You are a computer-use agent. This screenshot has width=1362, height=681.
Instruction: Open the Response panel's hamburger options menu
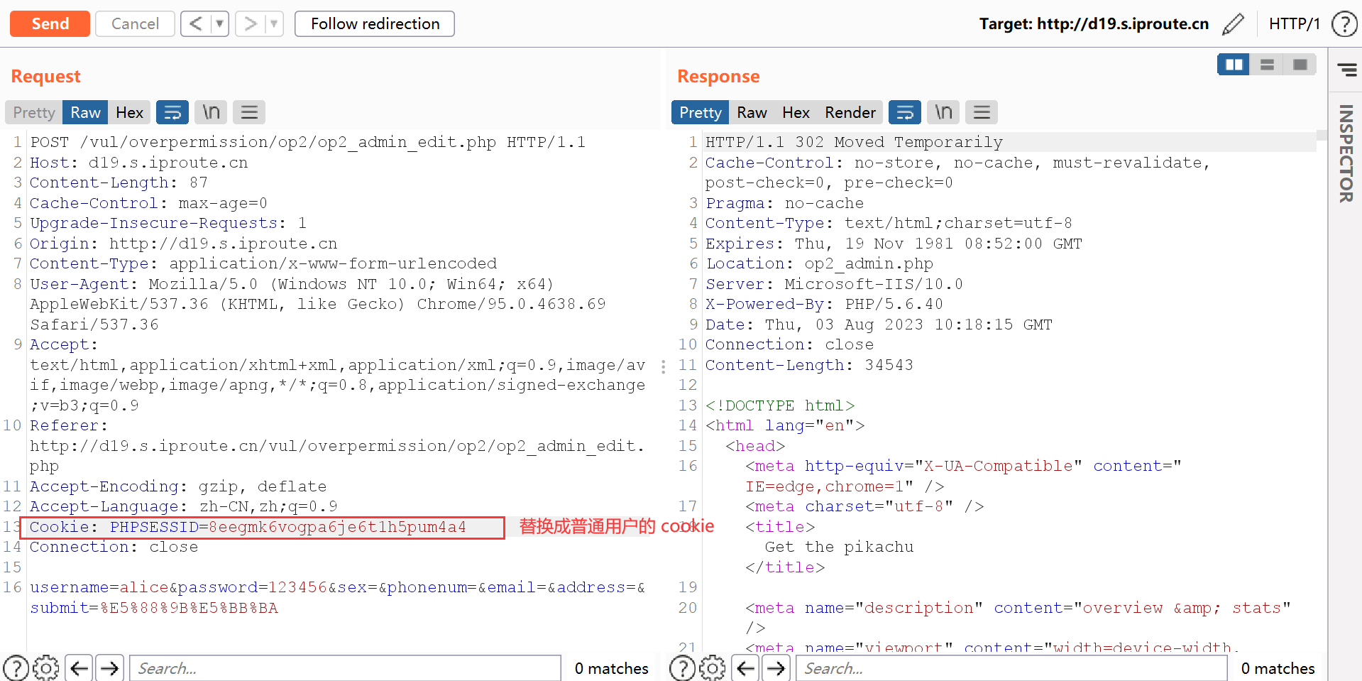point(982,112)
